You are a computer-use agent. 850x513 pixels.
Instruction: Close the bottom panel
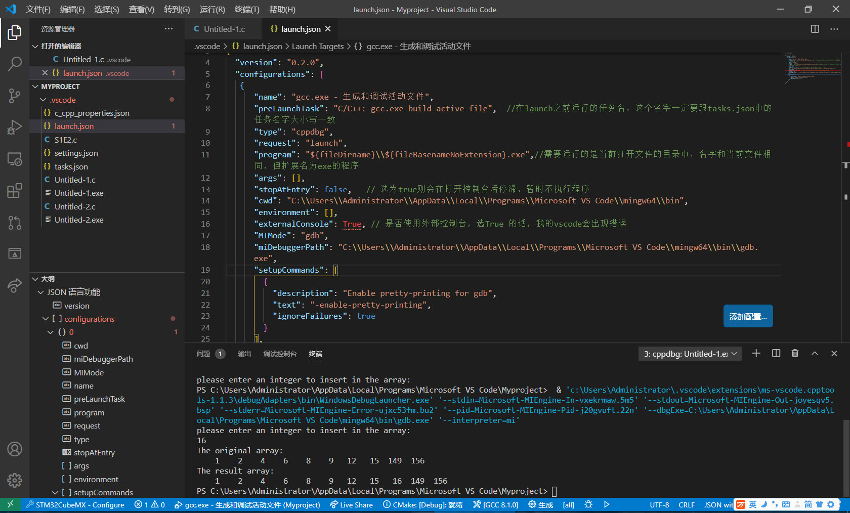point(834,353)
